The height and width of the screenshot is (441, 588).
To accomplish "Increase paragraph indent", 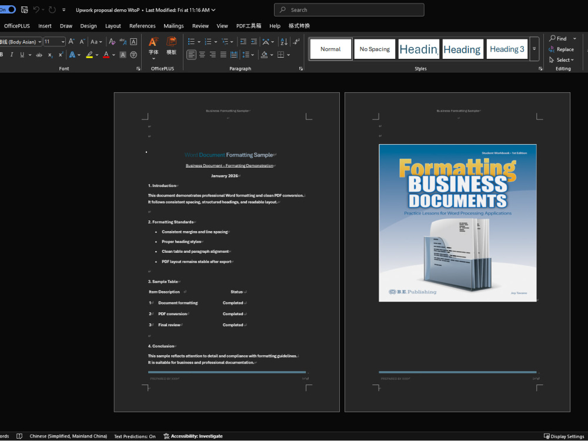I will pos(254,42).
